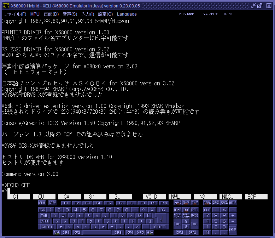Toggle the CAPS lock key
The height and width of the screenshot is (238, 275).
tap(207, 203)
